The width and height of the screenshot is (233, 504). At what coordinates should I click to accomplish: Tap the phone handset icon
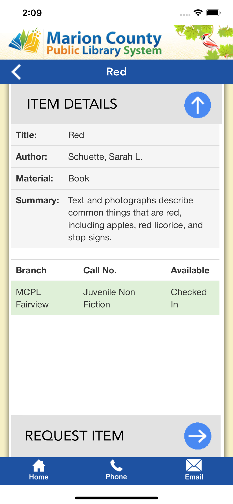[116, 465]
